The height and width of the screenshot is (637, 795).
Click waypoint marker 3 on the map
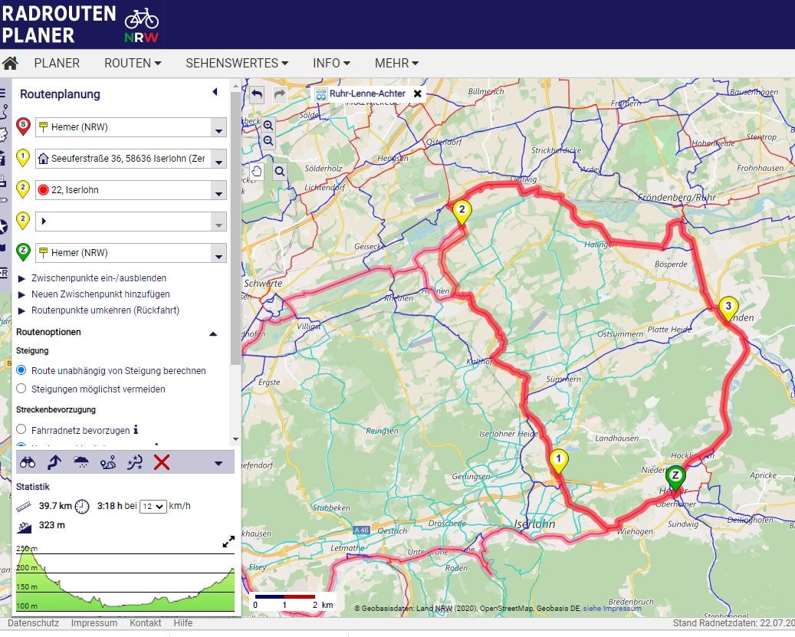[728, 309]
